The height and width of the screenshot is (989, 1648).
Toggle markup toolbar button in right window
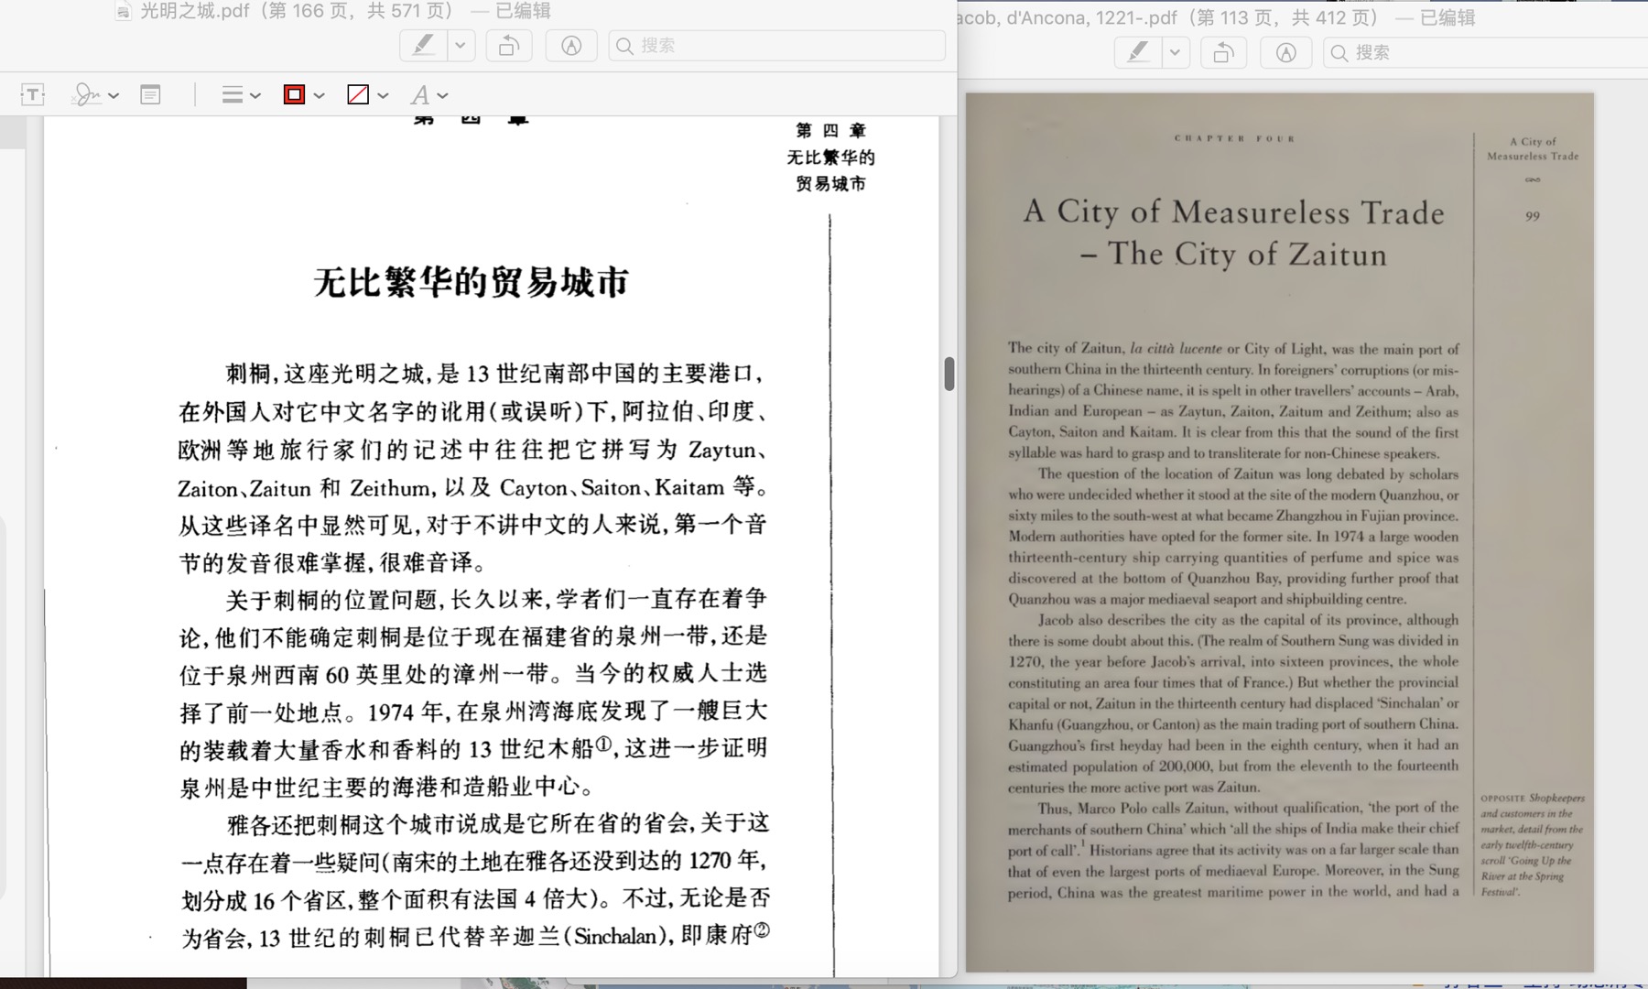tap(1285, 53)
